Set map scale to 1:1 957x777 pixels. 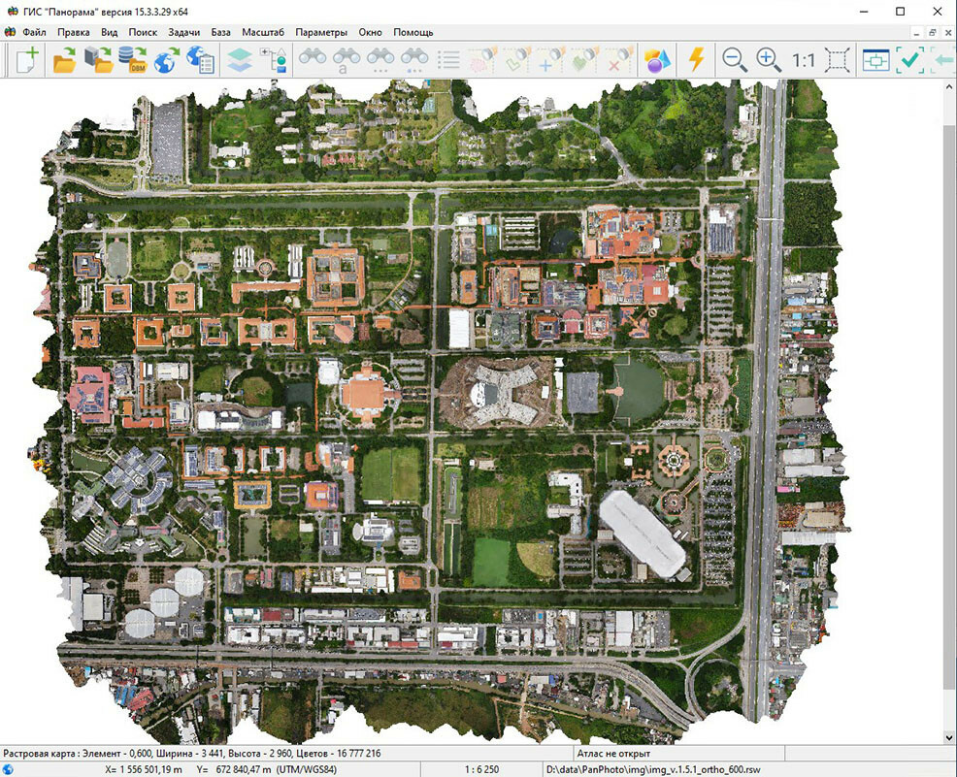(x=803, y=60)
